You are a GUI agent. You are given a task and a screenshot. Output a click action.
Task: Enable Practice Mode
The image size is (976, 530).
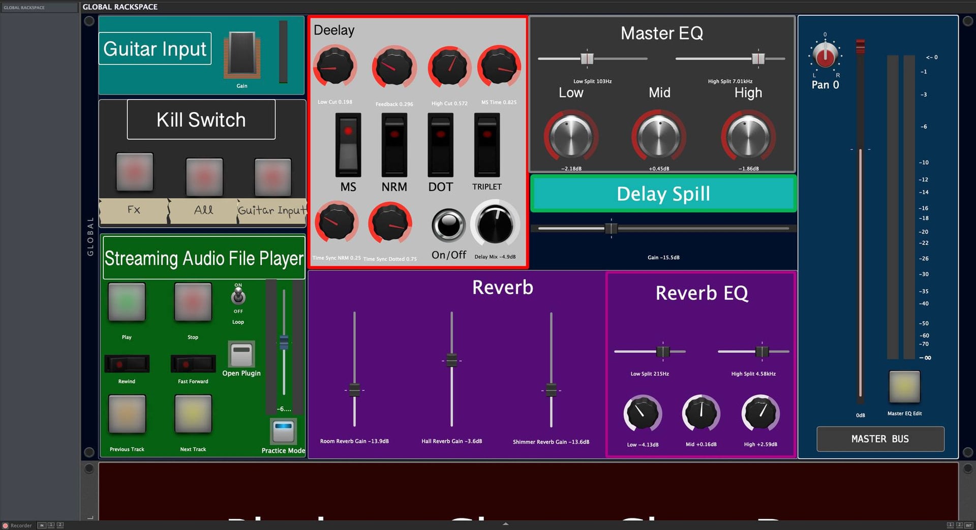click(x=283, y=431)
